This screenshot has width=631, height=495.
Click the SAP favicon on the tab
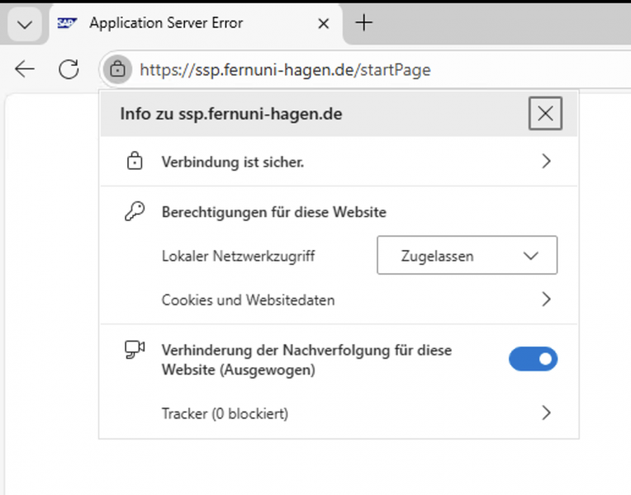67,23
